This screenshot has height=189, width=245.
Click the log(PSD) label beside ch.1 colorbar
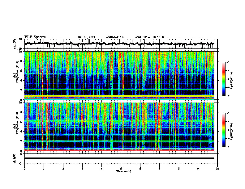click(232, 81)
